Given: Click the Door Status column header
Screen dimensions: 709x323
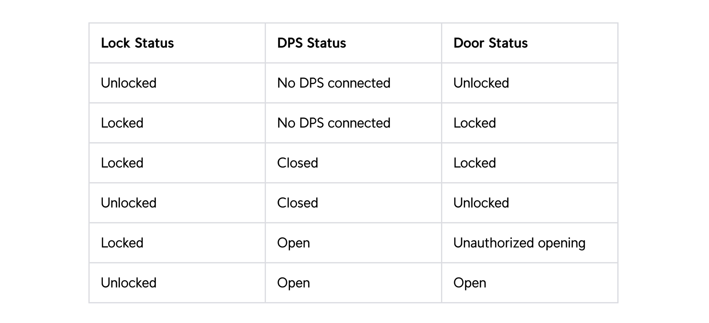Looking at the screenshot, I should click(x=490, y=43).
